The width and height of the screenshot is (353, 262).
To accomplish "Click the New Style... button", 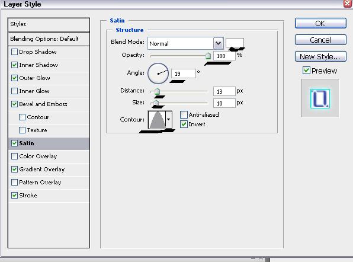I will 320,56.
